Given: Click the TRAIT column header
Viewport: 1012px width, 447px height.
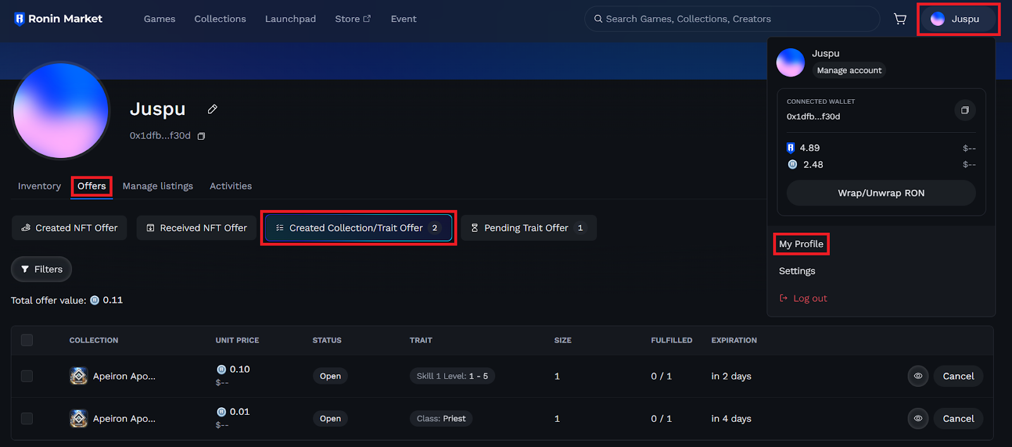Looking at the screenshot, I should click(421, 340).
